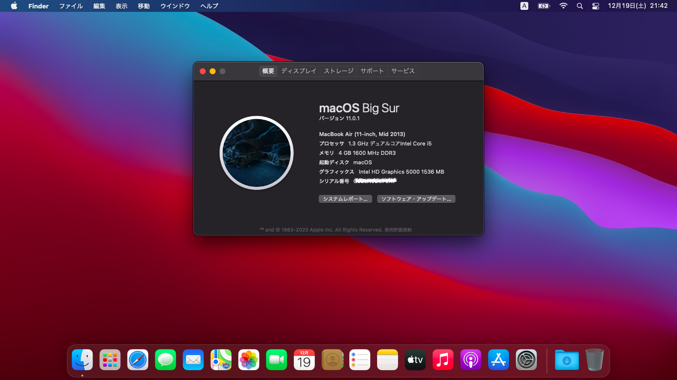Open the 編集 menu
677x380 pixels.
99,6
